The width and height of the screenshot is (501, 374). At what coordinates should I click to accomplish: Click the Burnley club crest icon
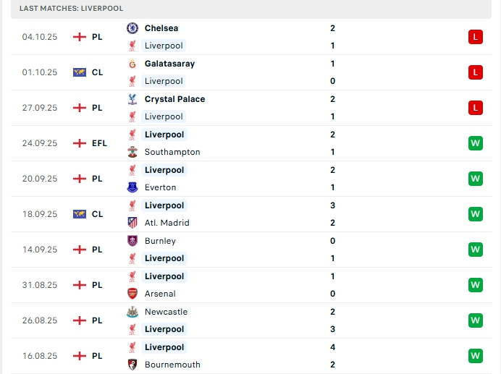[x=132, y=241]
